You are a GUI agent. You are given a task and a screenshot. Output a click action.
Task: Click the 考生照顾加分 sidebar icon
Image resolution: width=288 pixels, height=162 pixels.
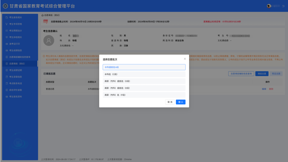coord(7,31)
